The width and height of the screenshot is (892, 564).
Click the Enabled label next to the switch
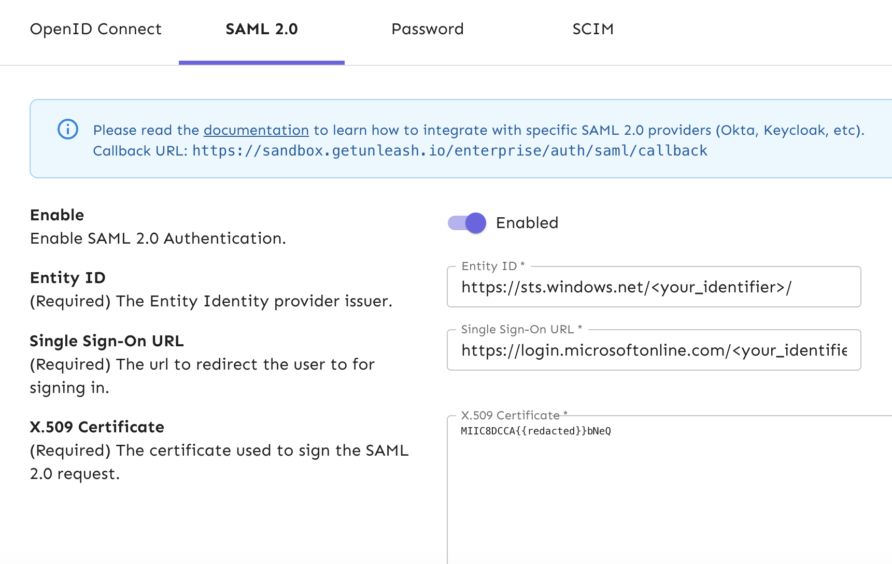[527, 222]
